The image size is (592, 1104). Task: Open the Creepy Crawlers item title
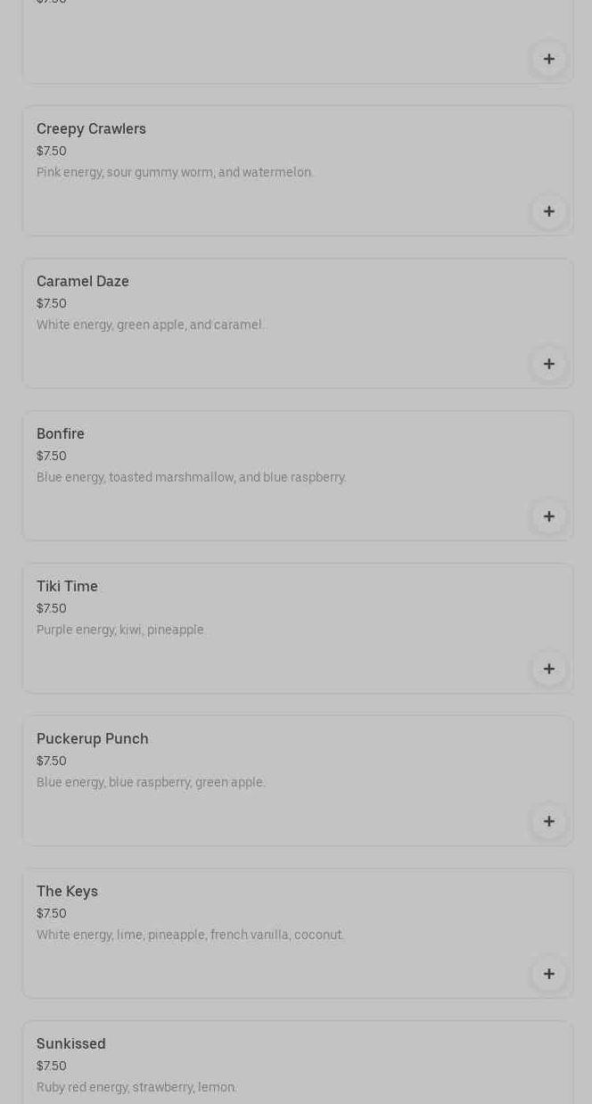[91, 128]
